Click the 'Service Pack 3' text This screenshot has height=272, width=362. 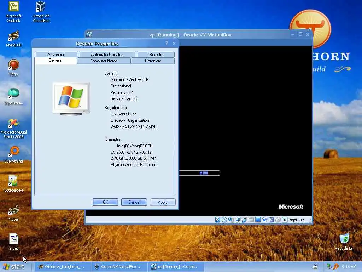click(x=123, y=98)
